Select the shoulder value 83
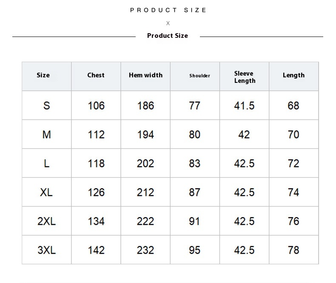 click(194, 164)
